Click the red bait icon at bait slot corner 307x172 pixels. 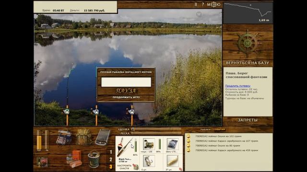coord(180,169)
